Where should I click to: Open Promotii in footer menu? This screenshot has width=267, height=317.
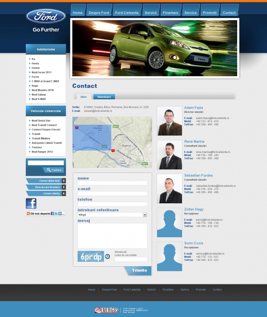tap(201, 290)
